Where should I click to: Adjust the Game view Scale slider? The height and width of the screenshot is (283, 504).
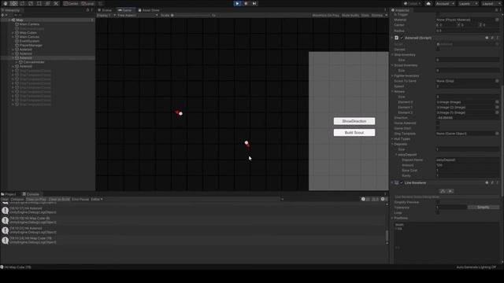coord(191,15)
